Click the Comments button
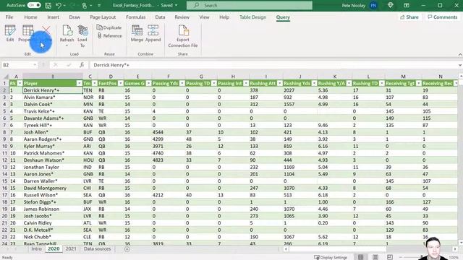This screenshot has height=260, width=463. pyautogui.click(x=442, y=17)
